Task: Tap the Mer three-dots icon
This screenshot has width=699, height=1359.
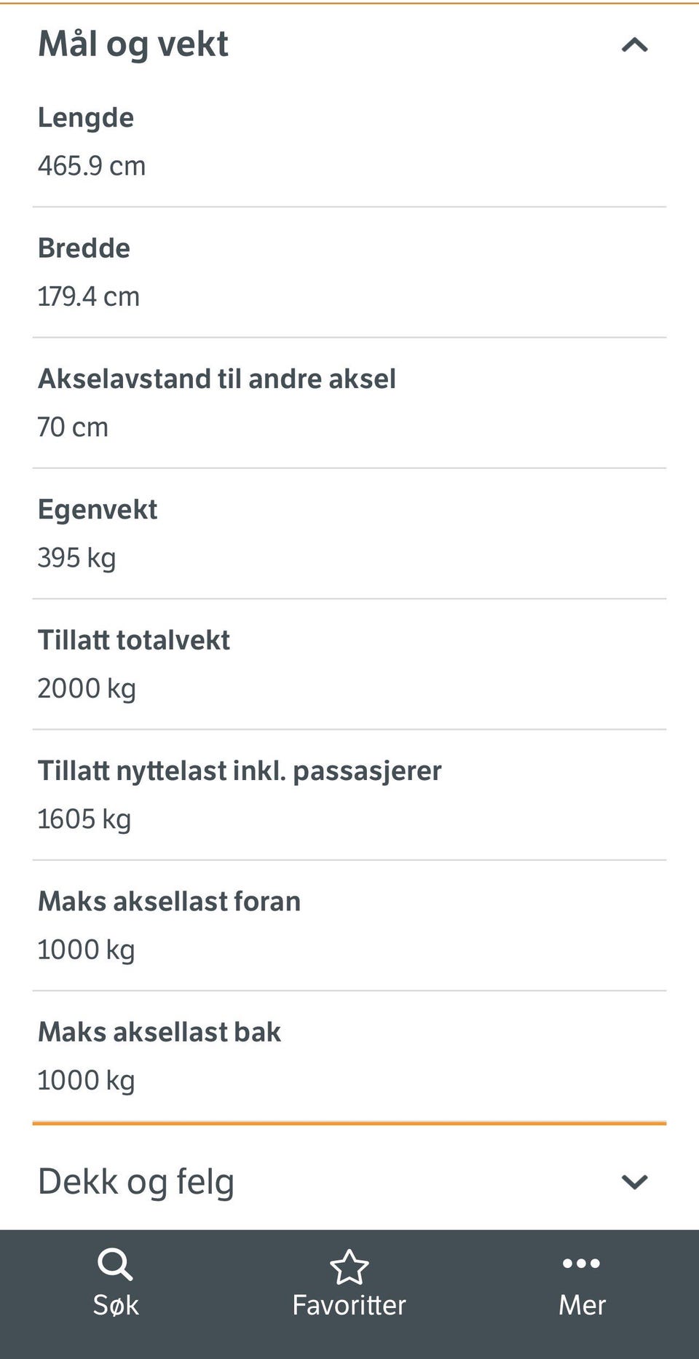Action: pos(581,1264)
